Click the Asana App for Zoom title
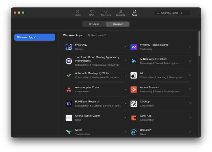The image size is (212, 152). [x=87, y=87]
